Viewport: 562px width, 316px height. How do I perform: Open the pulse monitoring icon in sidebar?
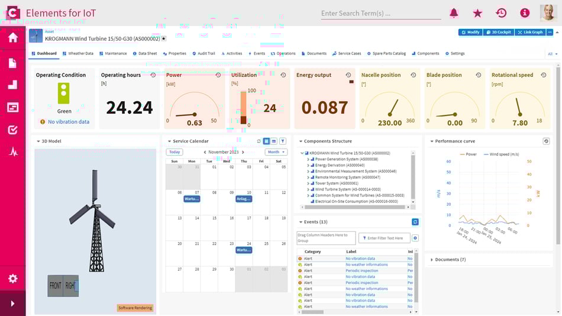[x=12, y=151]
